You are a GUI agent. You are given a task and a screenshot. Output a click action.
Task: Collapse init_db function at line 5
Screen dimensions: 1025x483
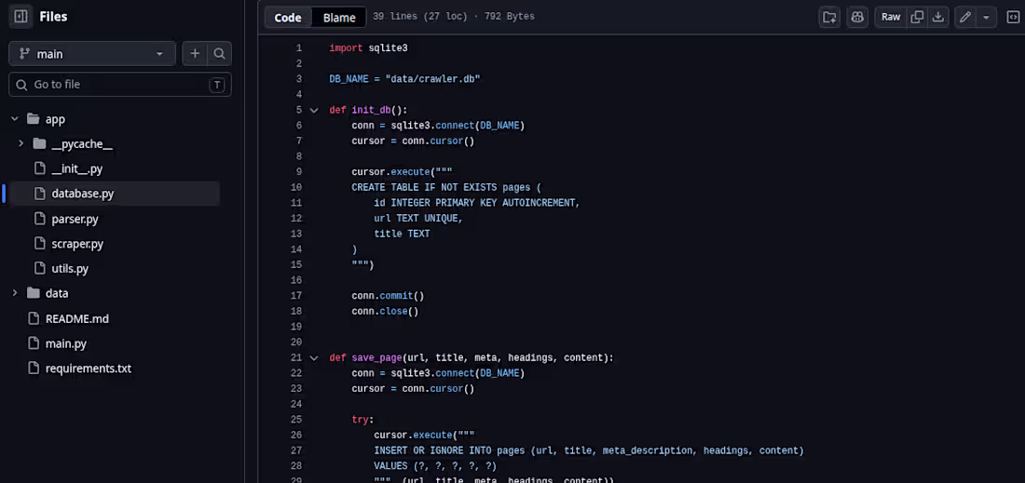click(314, 110)
